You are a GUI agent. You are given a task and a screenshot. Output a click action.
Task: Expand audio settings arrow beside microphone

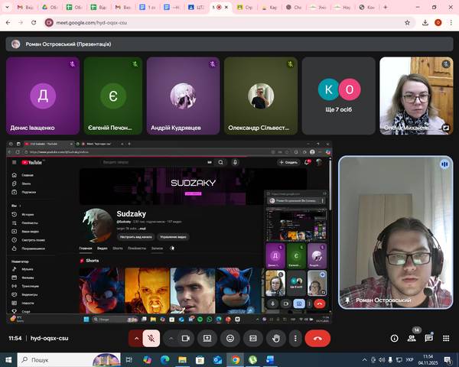(137, 338)
